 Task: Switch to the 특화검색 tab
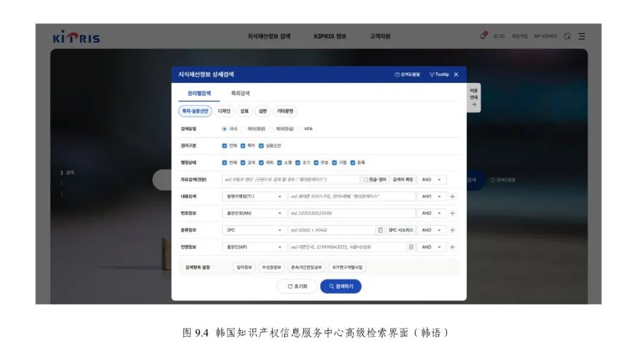[240, 93]
